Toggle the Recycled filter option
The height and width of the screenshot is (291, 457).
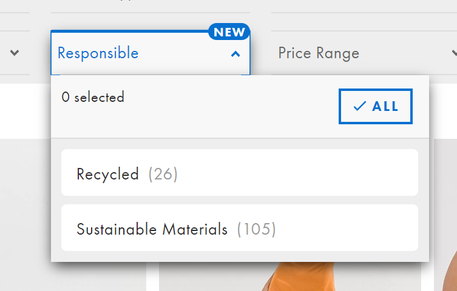240,173
